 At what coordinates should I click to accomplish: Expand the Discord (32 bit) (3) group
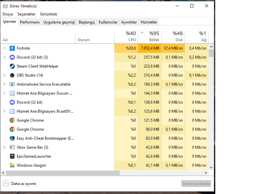5,57
